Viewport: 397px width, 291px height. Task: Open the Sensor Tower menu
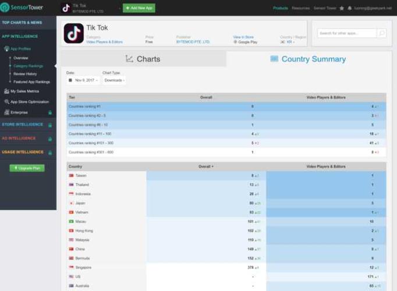pyautogui.click(x=325, y=8)
